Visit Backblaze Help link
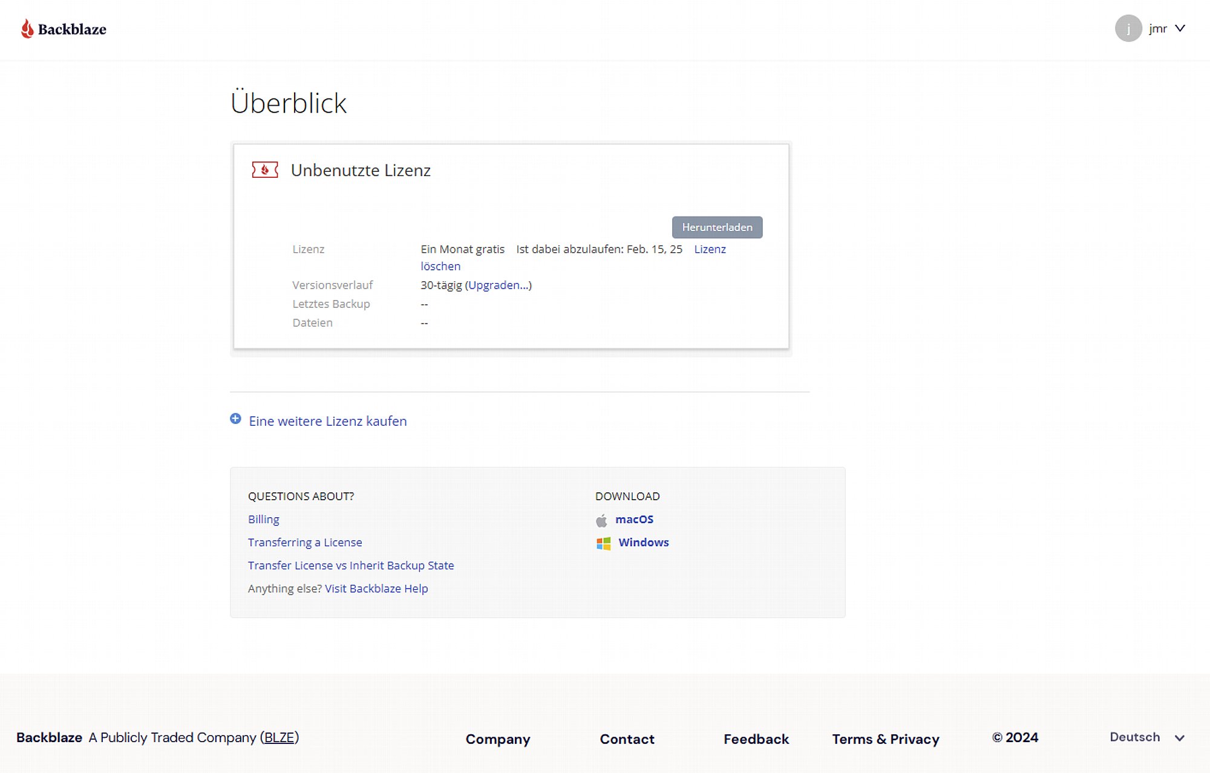 (376, 589)
